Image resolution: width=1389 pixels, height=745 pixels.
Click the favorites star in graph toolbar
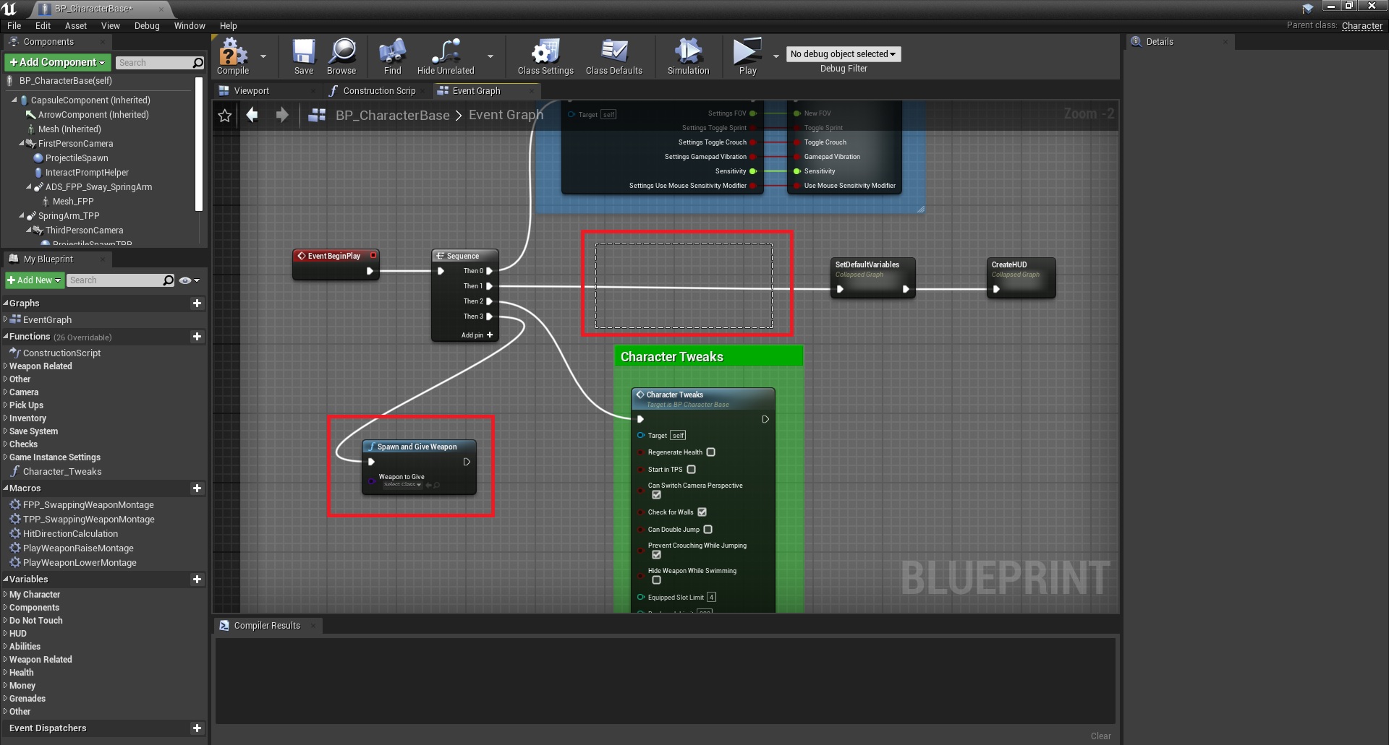225,116
